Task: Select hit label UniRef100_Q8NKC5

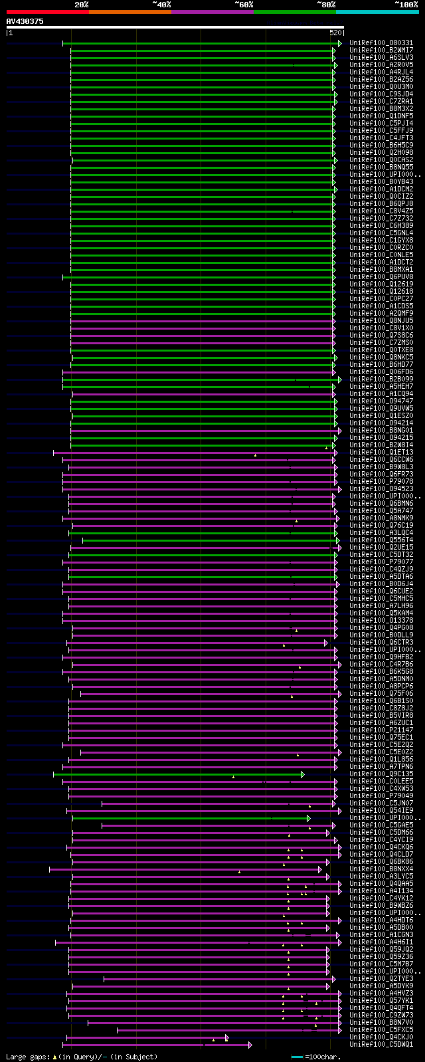Action: click(381, 358)
